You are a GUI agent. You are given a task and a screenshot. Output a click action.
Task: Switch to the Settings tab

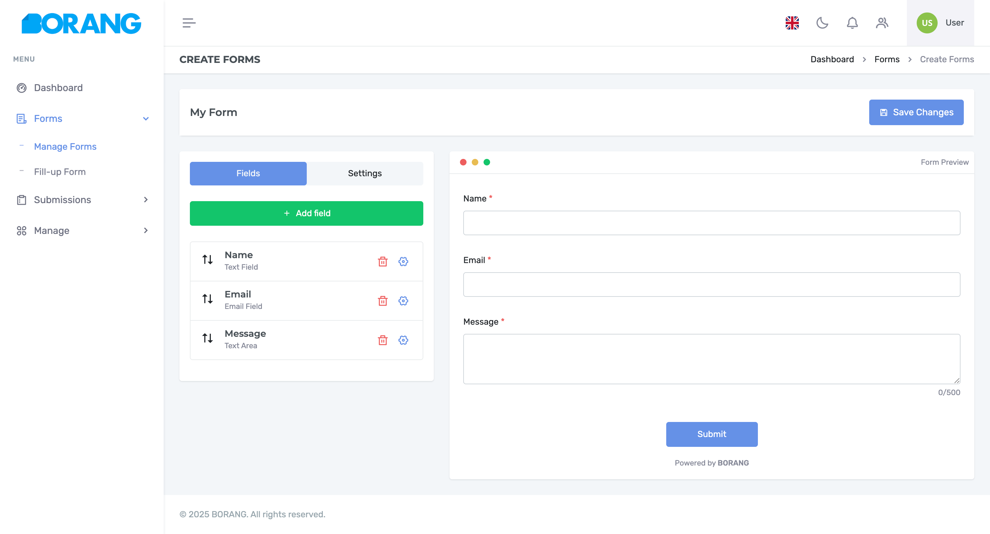click(x=365, y=173)
